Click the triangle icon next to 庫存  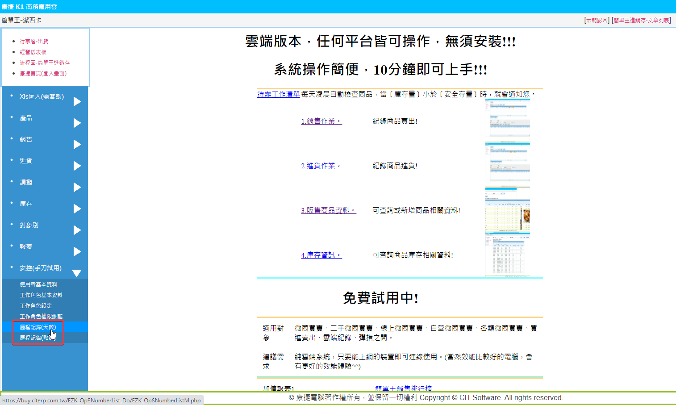pos(77,209)
